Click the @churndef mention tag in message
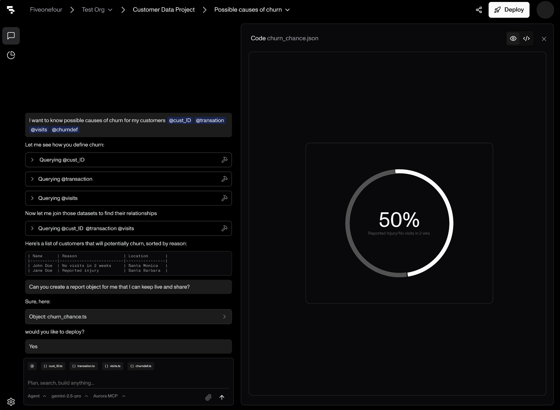 [65, 130]
